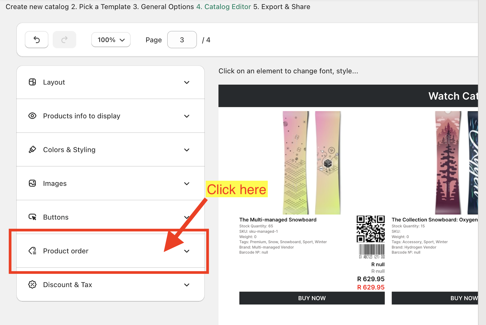This screenshot has height=325, width=486.
Task: Expand the Products info to display chevron
Action: 187,116
